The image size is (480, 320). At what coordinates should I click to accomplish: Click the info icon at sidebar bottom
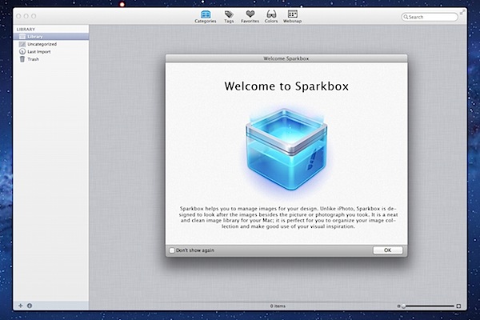[x=30, y=306]
